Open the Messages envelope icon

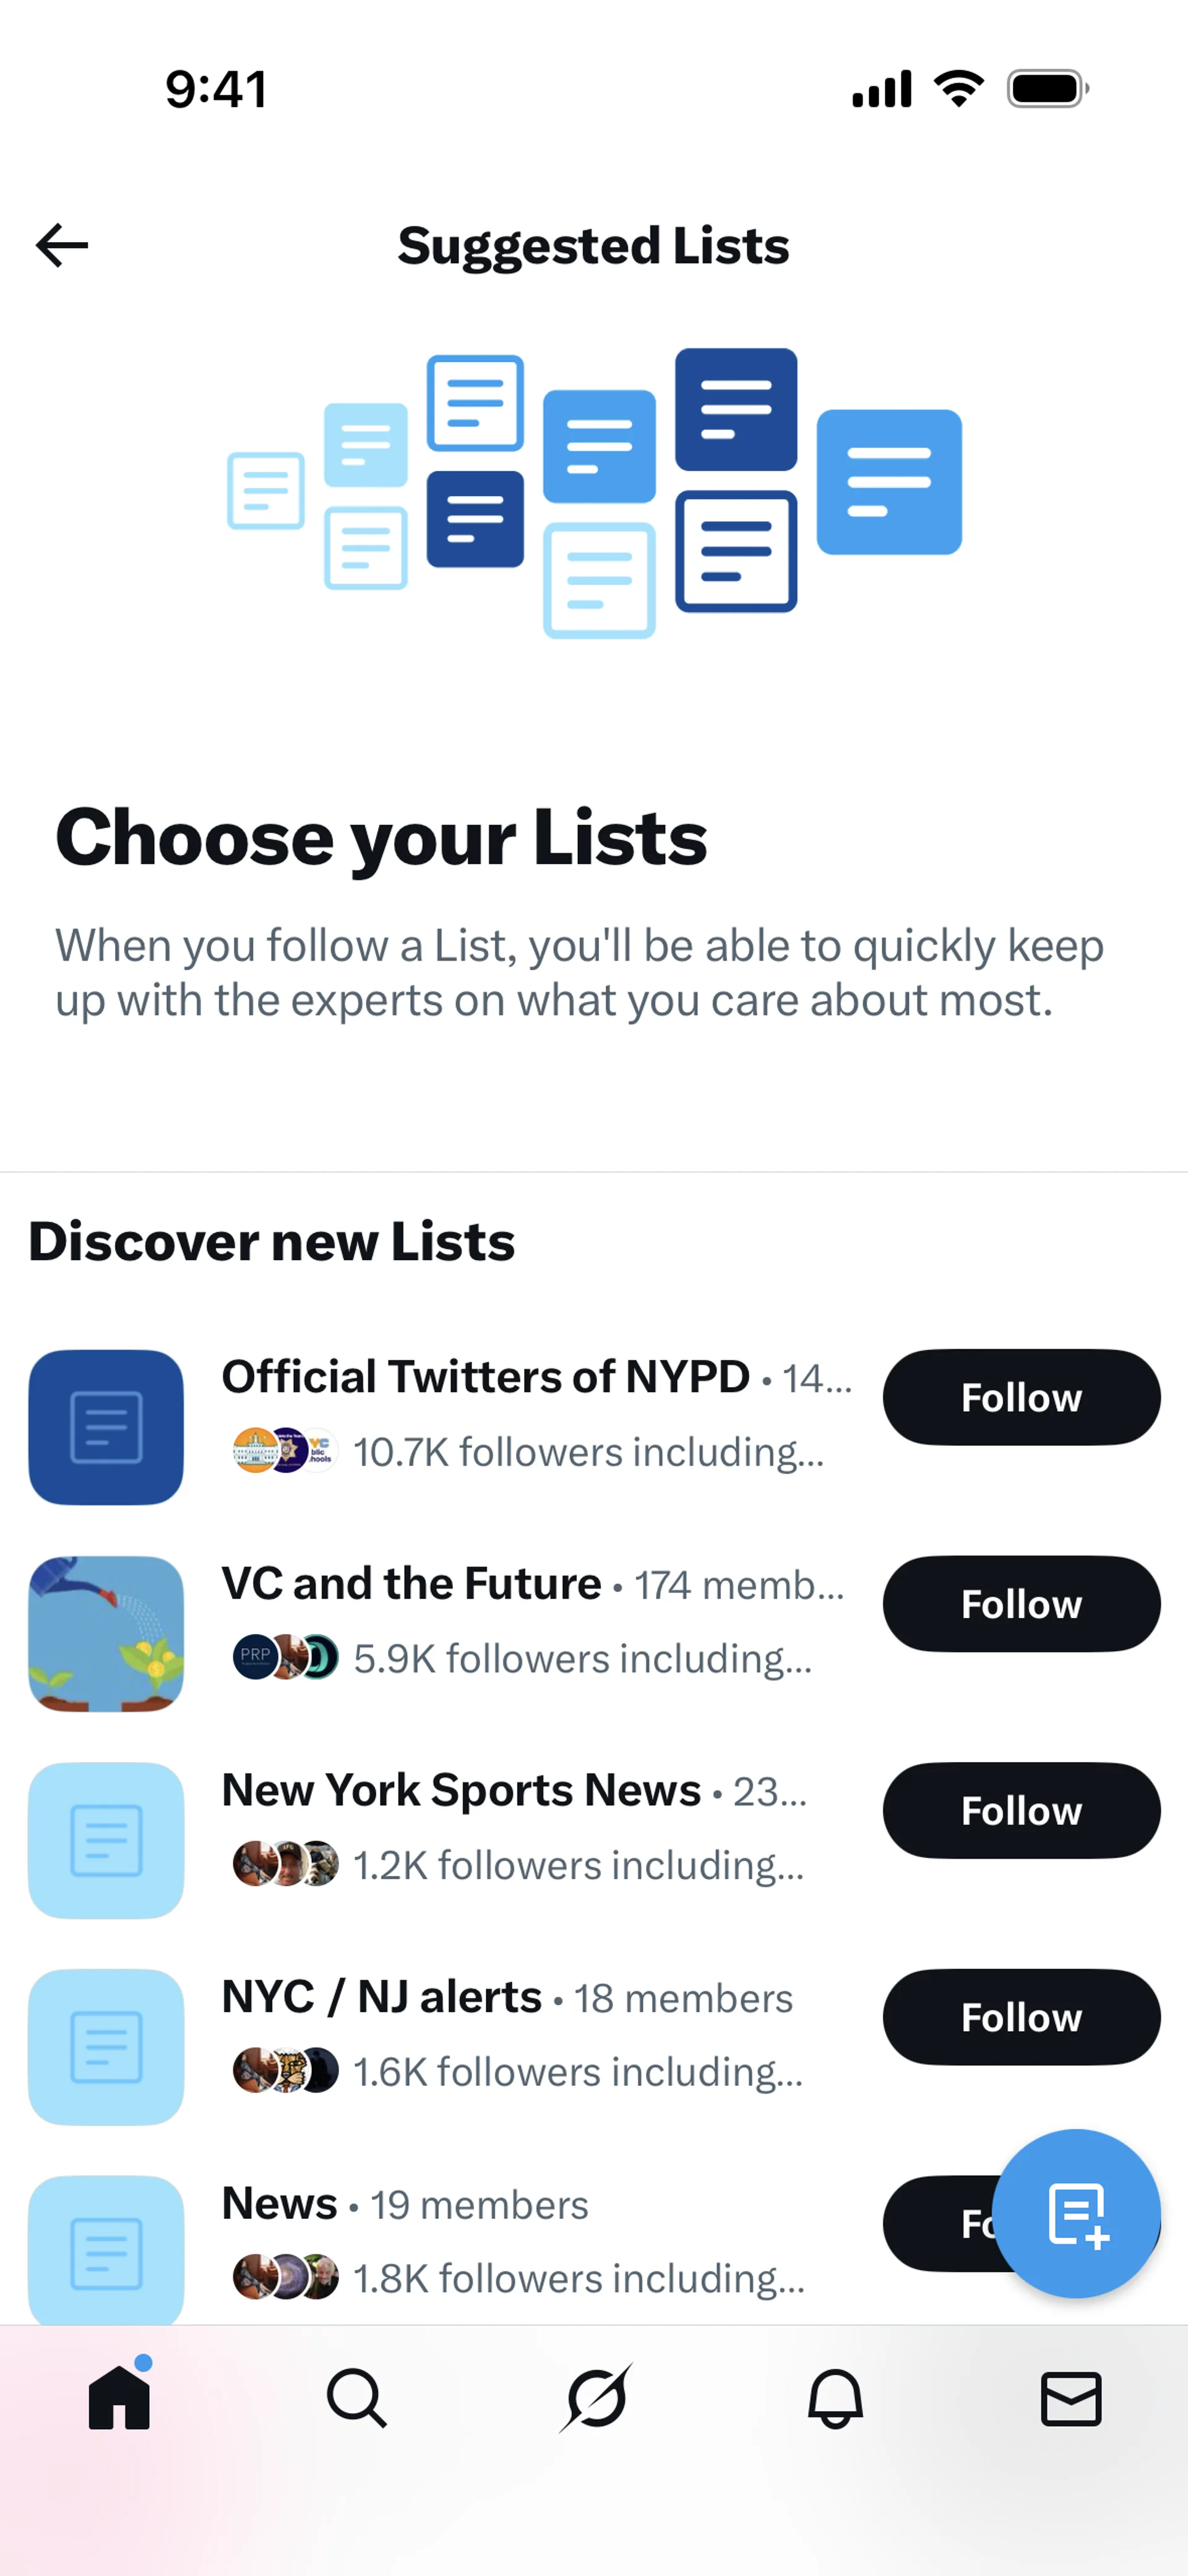click(1071, 2398)
